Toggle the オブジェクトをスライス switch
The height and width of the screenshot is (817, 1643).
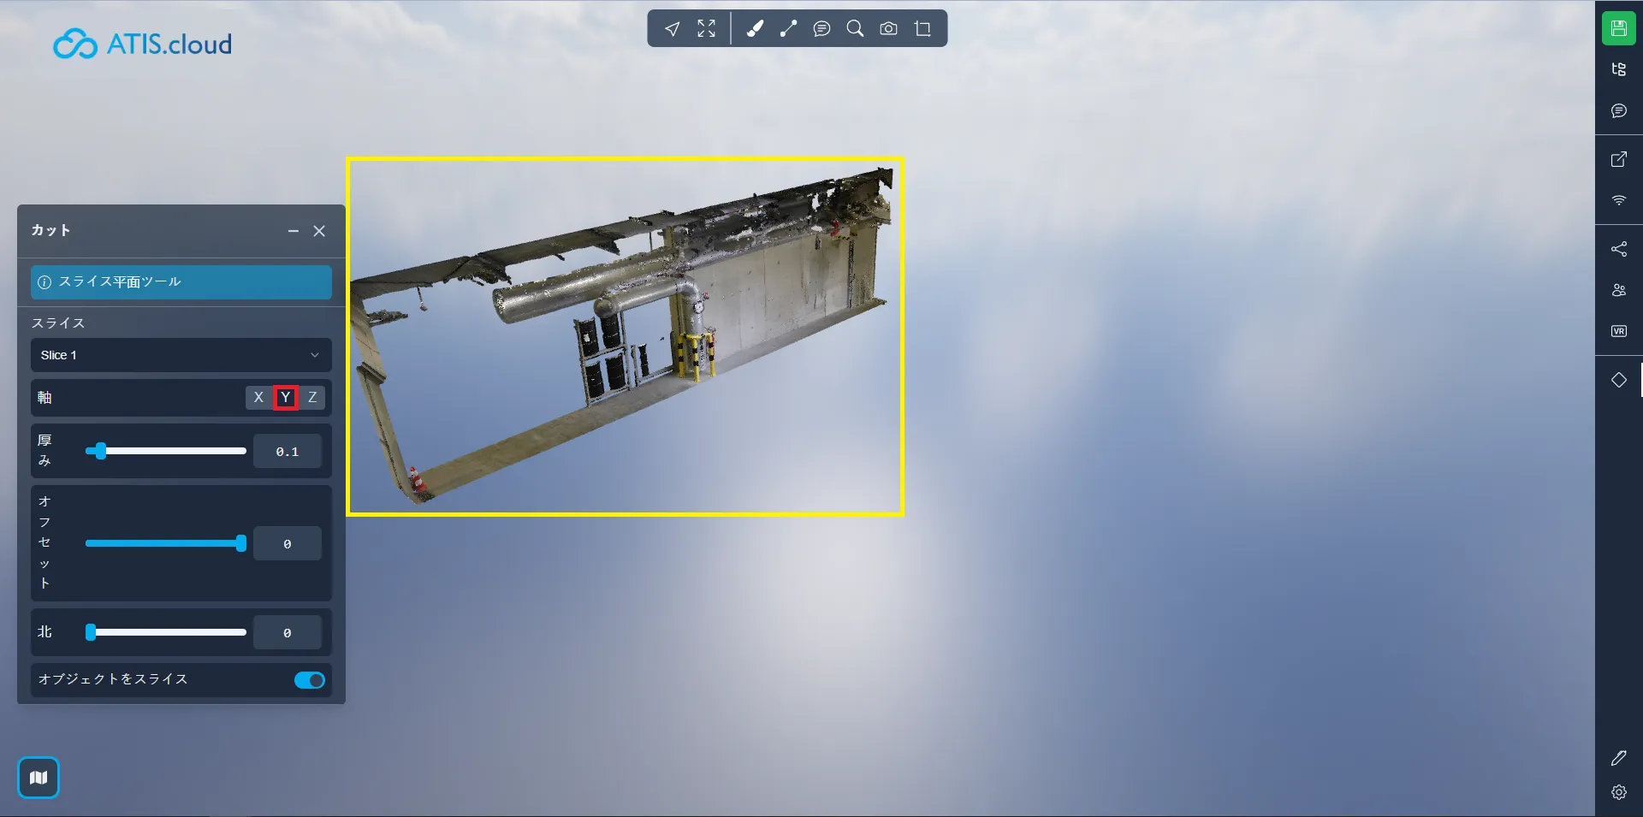tap(309, 680)
